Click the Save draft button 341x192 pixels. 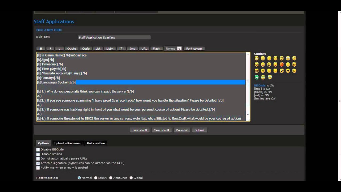click(x=162, y=130)
